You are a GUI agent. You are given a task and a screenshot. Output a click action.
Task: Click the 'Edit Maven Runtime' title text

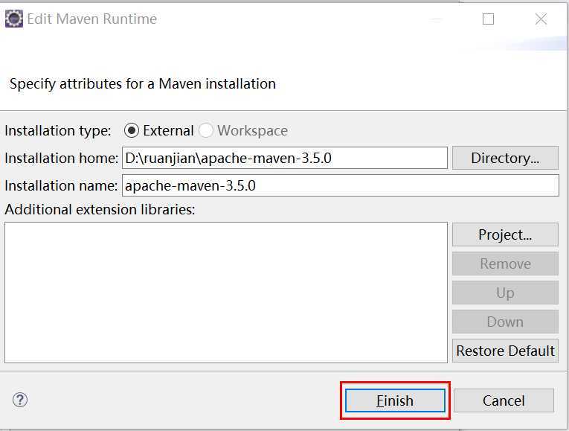[x=91, y=19]
